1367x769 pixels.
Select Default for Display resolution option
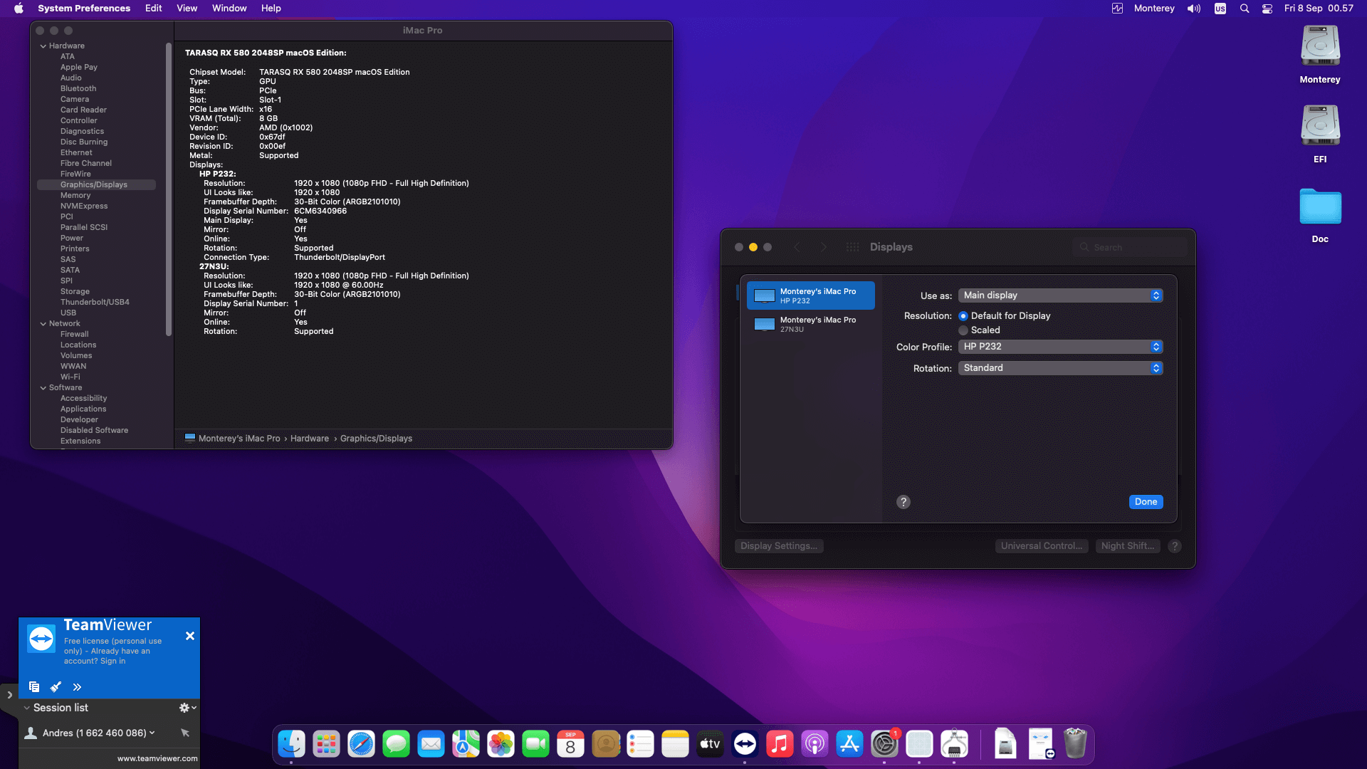[x=963, y=316]
